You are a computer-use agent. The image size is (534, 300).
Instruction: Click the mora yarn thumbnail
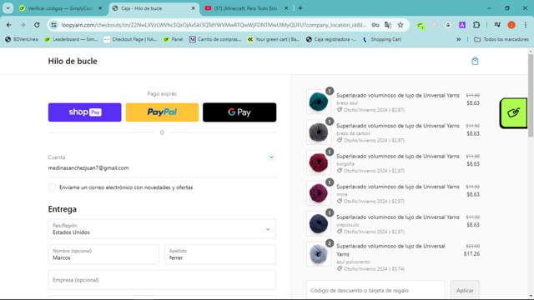pos(319,192)
